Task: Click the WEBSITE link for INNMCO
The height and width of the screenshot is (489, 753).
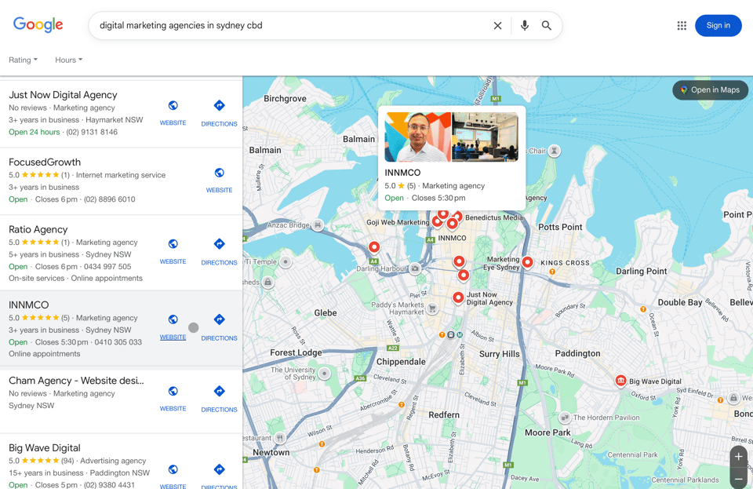Action: tap(173, 338)
